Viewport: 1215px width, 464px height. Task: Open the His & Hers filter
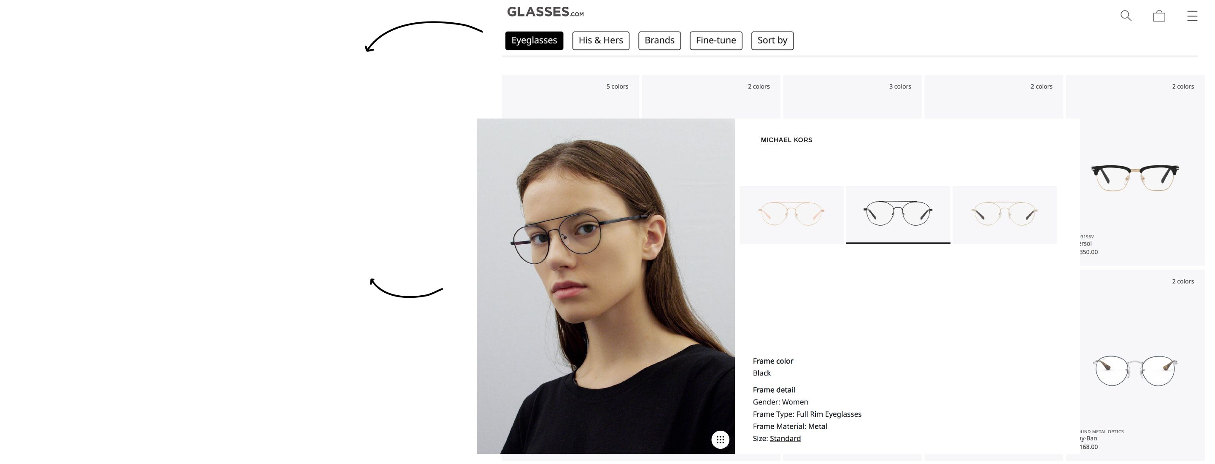click(x=600, y=40)
